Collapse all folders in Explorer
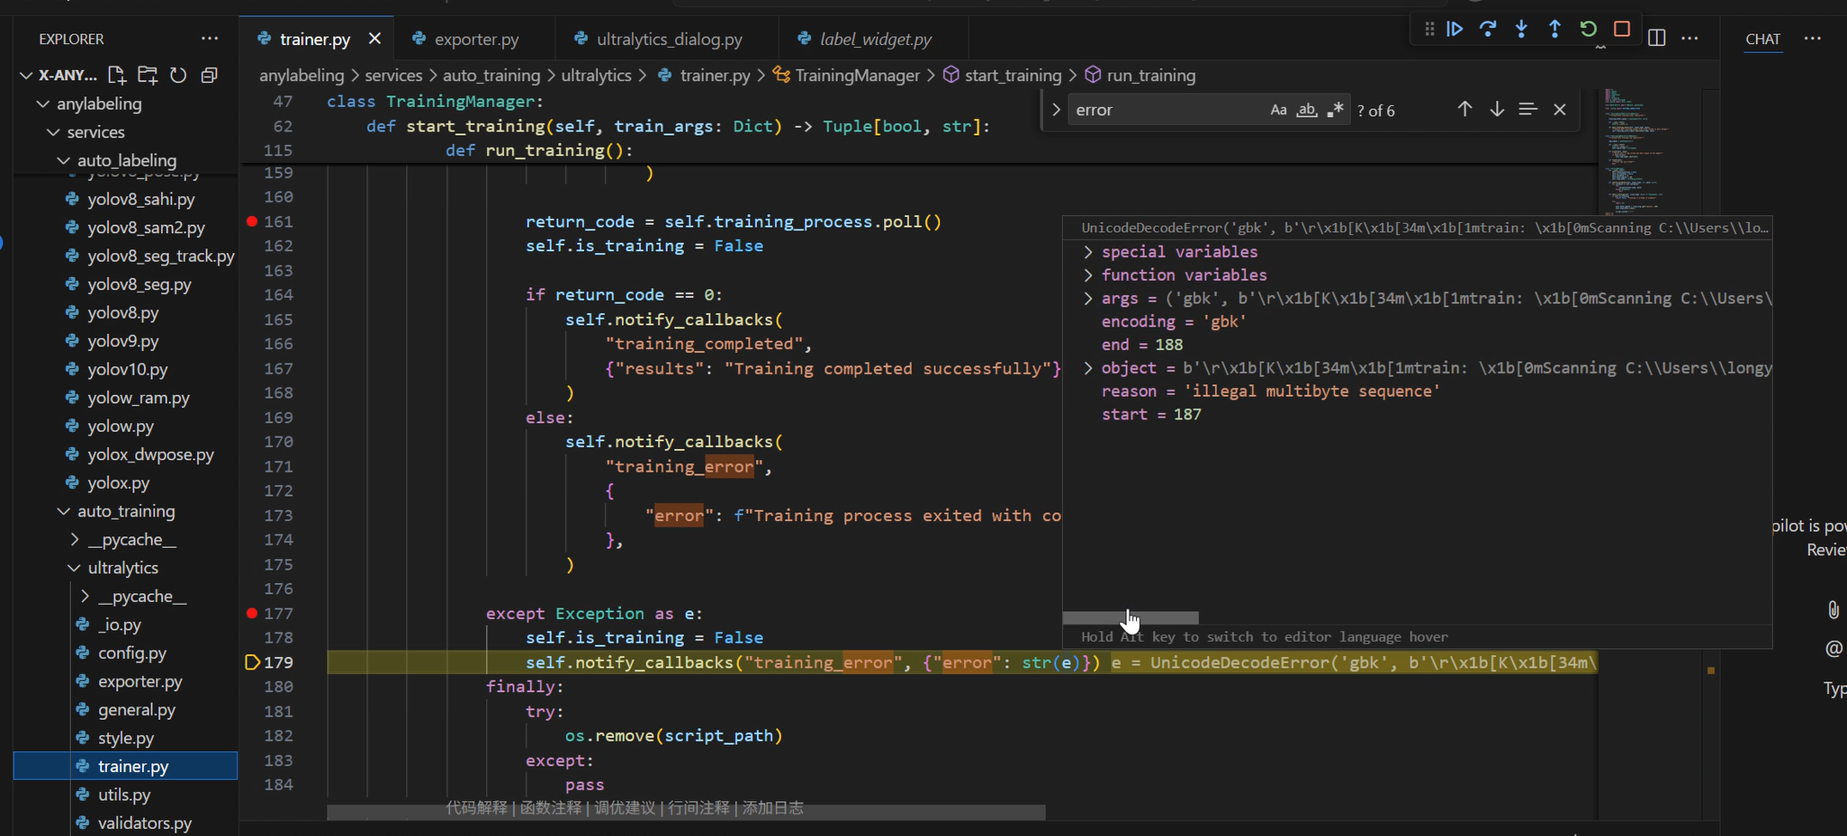 tap(209, 75)
